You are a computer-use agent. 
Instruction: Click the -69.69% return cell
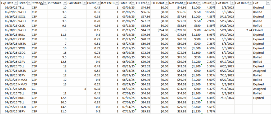pyautogui.click(x=209, y=30)
